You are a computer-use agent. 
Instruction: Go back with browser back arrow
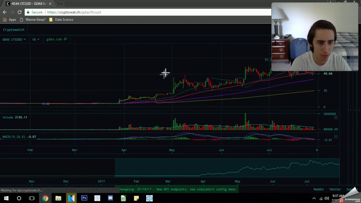pyautogui.click(x=5, y=12)
